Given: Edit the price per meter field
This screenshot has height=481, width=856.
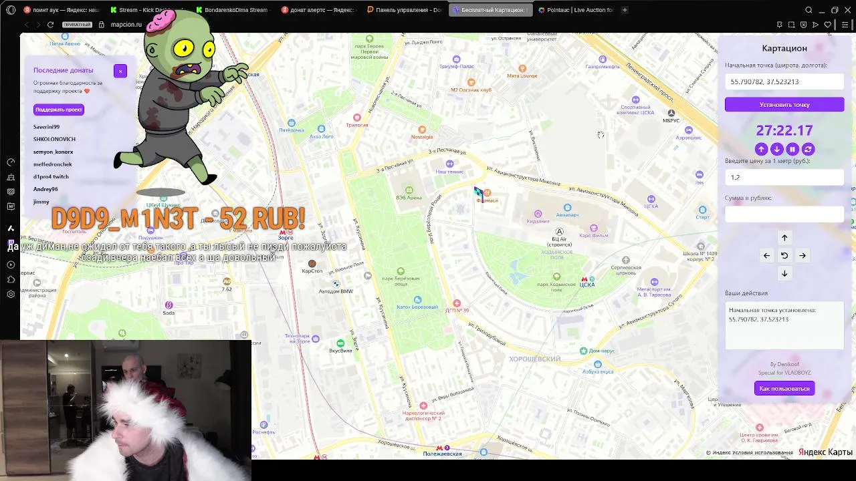Looking at the screenshot, I should point(784,177).
